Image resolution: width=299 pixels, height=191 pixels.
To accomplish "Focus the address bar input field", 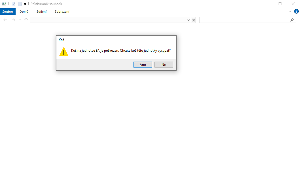I will coord(108,20).
